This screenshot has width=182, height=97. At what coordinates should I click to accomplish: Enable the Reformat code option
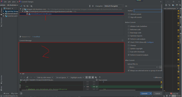click(129, 30)
